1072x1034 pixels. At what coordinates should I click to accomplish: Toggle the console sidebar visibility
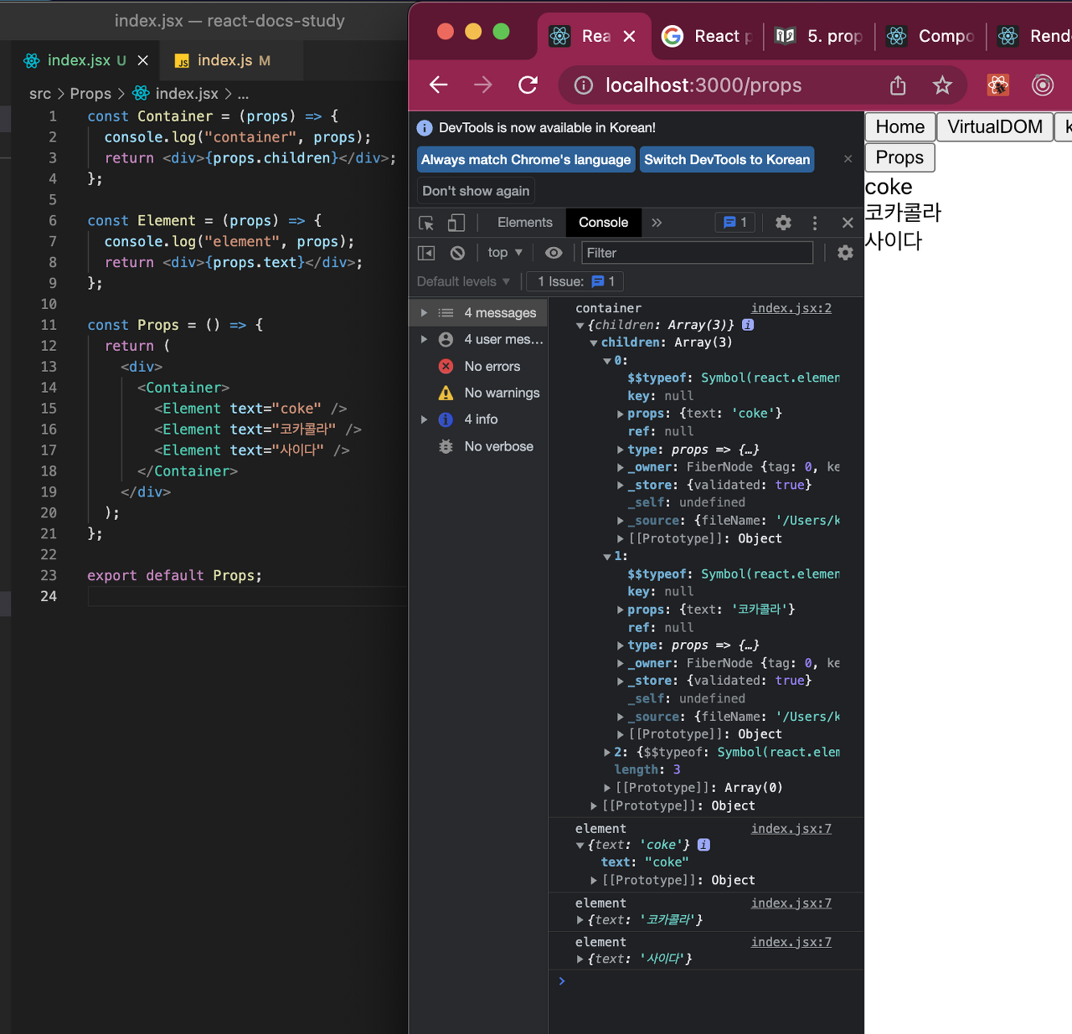click(426, 253)
